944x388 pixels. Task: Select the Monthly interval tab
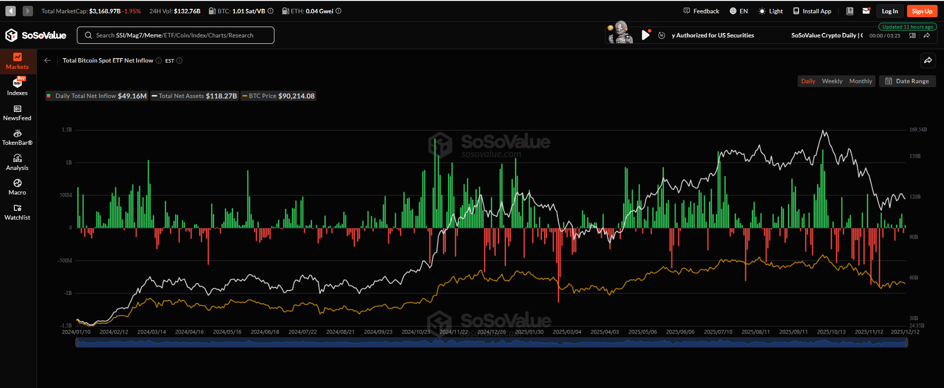[861, 81]
